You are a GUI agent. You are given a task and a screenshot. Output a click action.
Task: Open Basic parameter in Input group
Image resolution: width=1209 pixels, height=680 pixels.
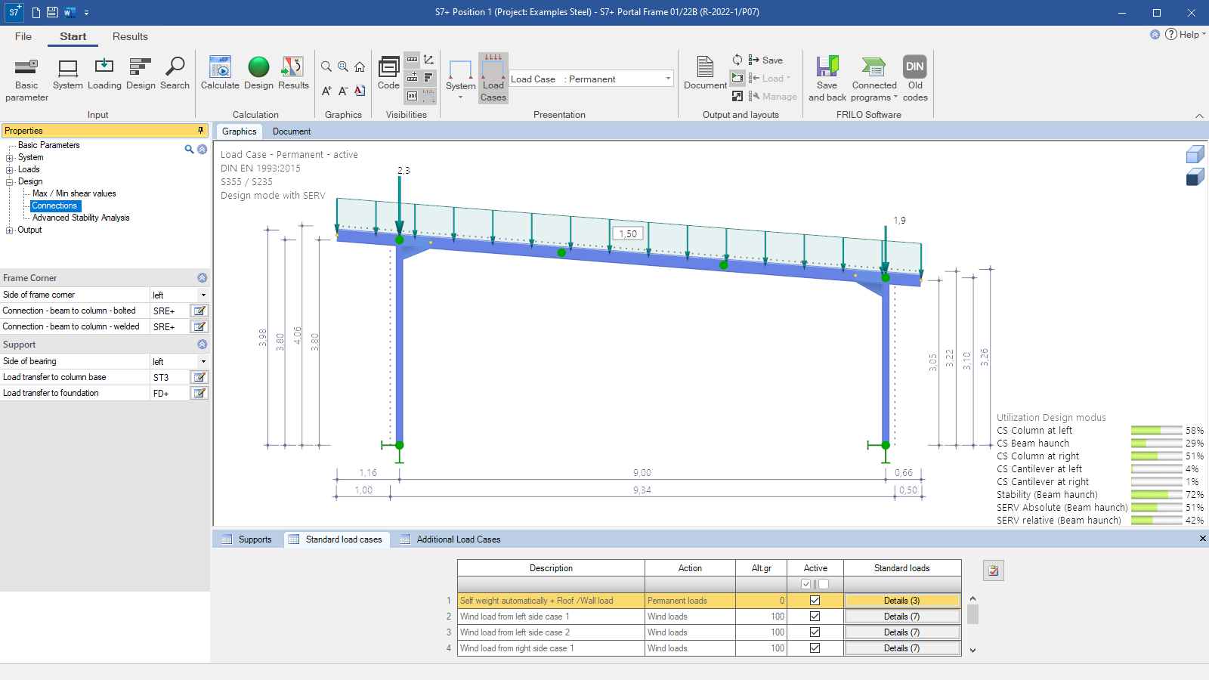[x=26, y=79]
